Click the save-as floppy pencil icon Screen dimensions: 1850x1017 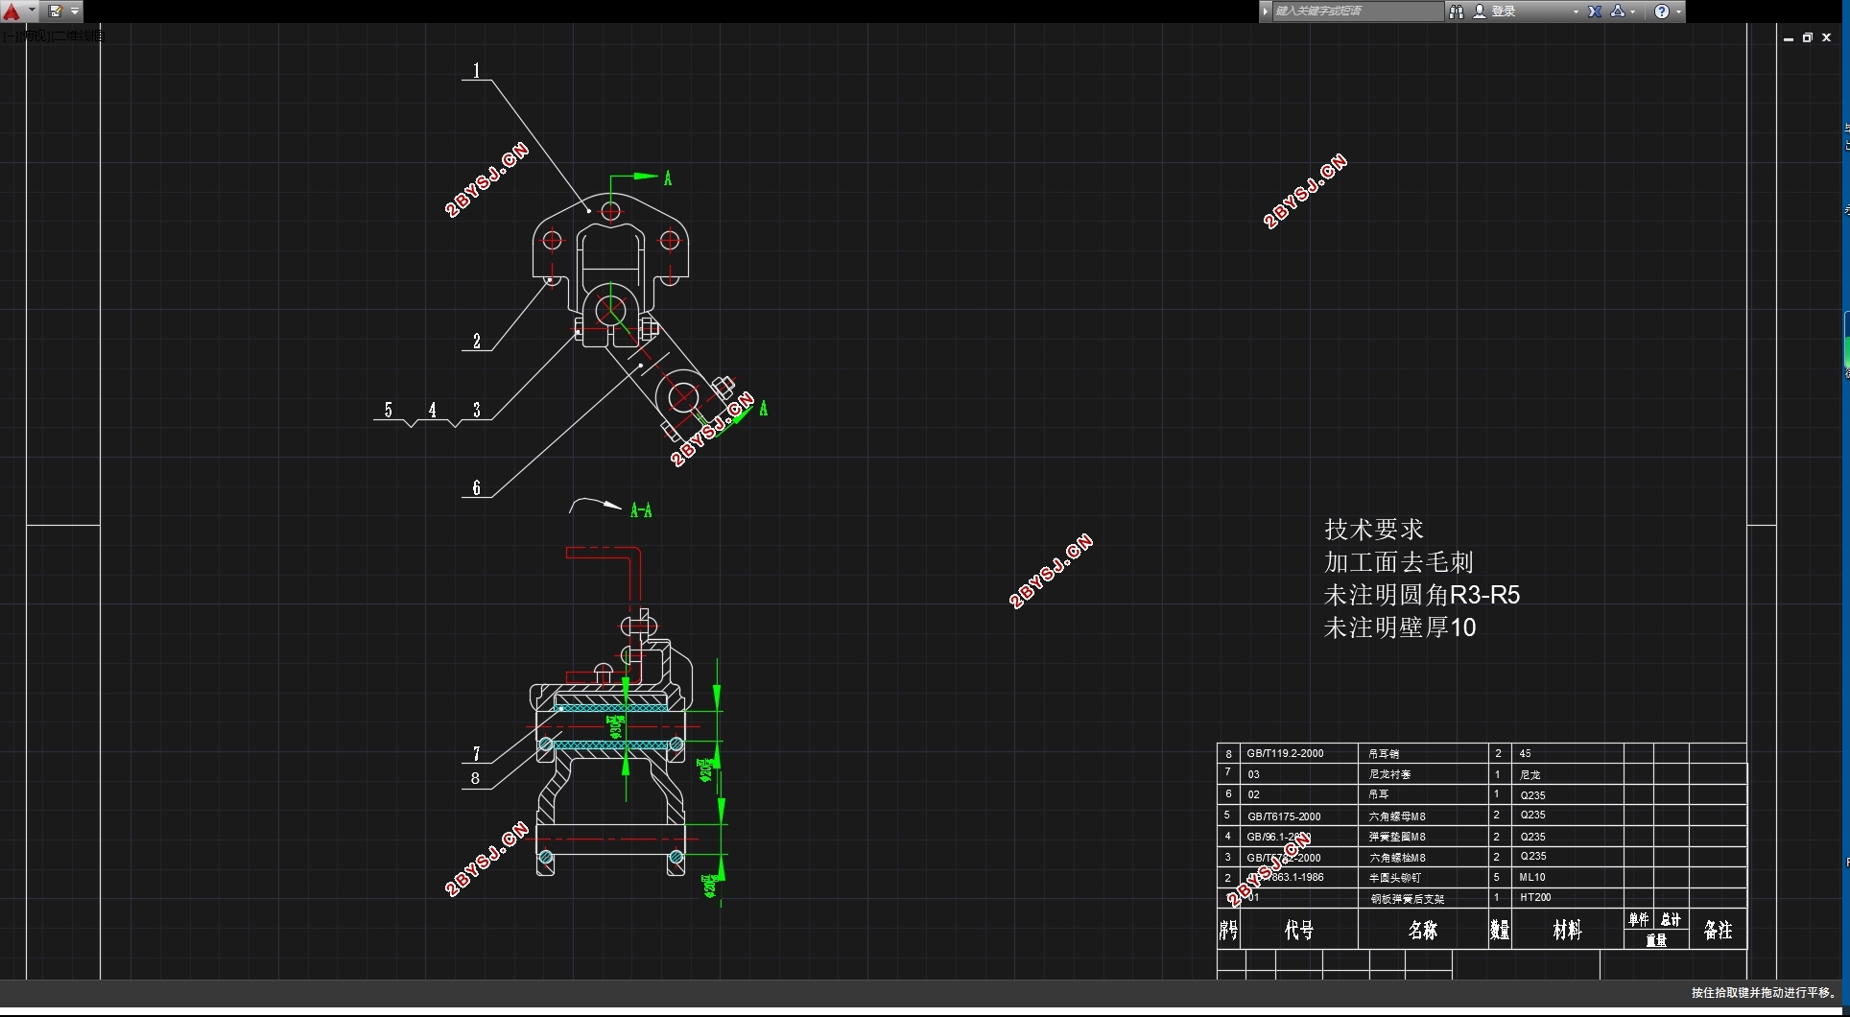(56, 12)
